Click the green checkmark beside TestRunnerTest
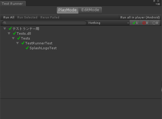This screenshot has width=162, height=119. [23, 43]
